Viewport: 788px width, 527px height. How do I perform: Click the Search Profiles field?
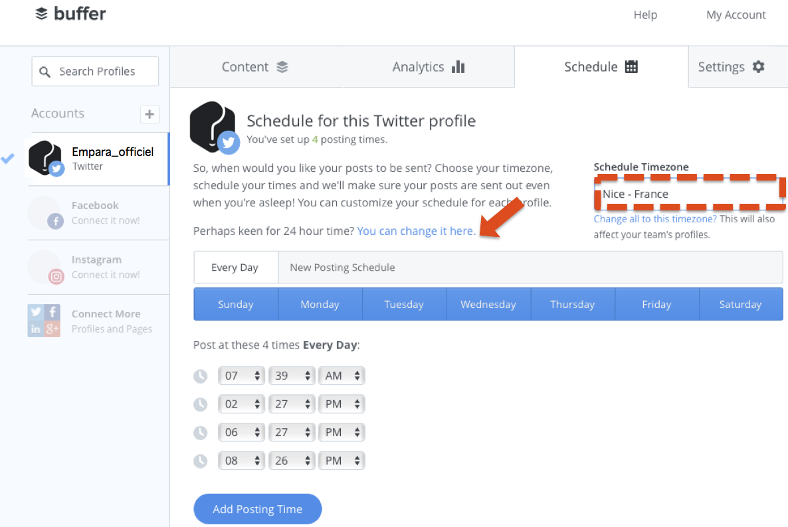[x=96, y=71]
